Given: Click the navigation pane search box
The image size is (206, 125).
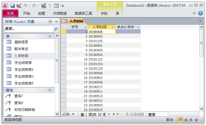Looking at the screenshot, I should pyautogui.click(x=29, y=29).
